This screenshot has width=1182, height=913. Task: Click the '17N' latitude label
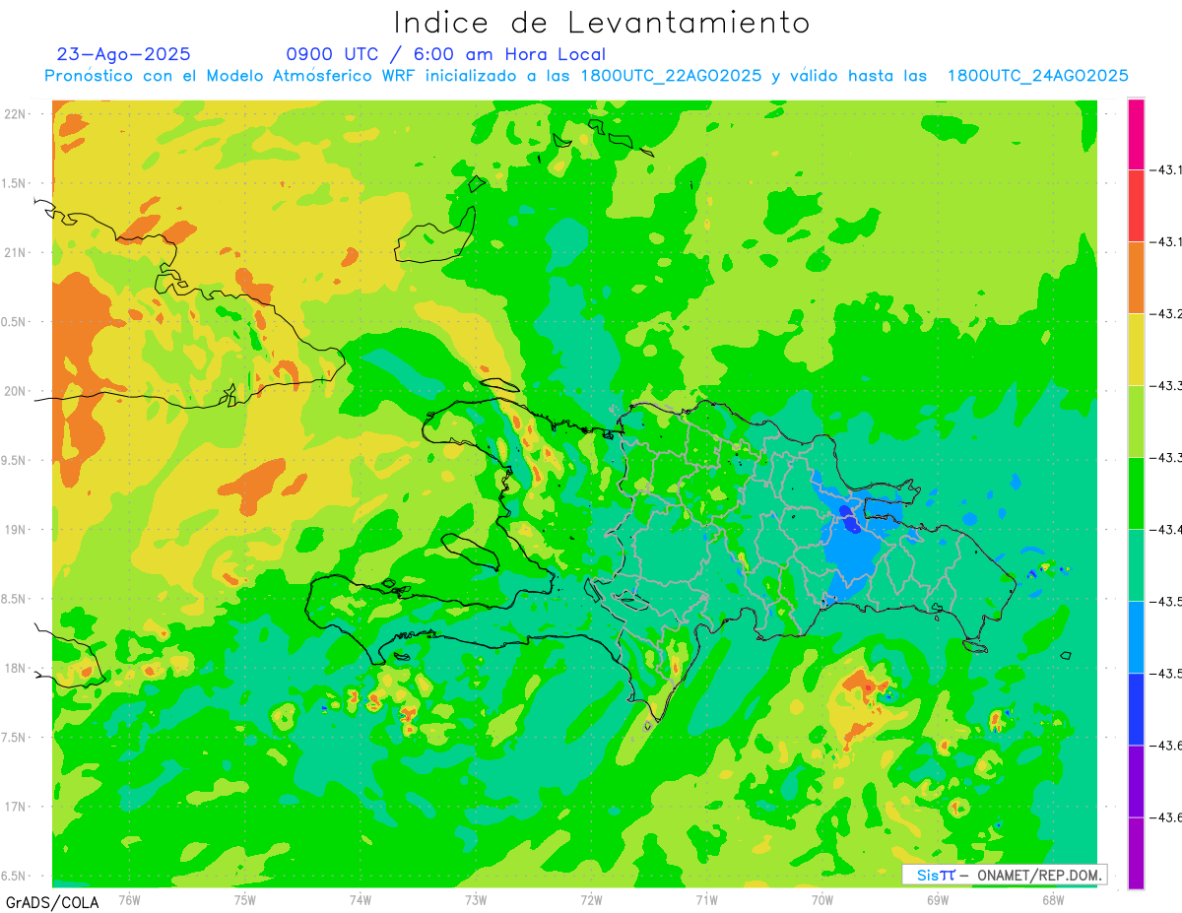pos(16,807)
